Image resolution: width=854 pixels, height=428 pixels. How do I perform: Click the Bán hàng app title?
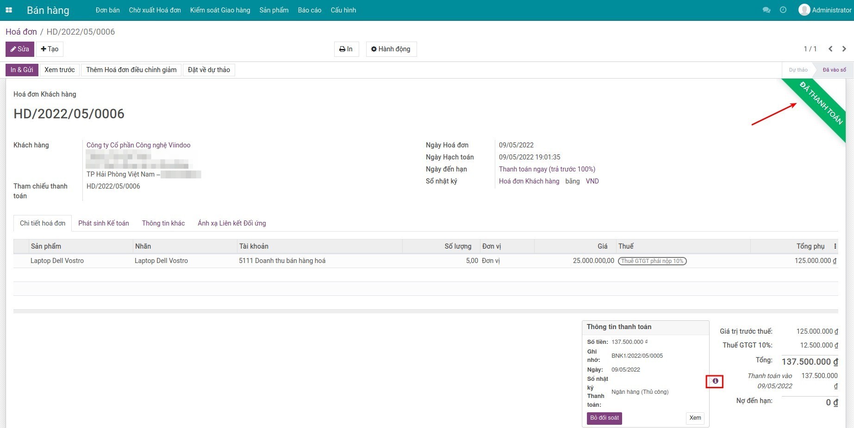click(48, 10)
